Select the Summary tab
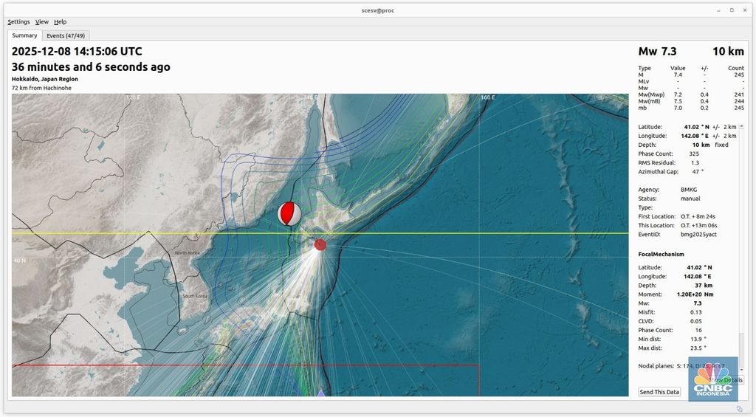 coord(24,35)
